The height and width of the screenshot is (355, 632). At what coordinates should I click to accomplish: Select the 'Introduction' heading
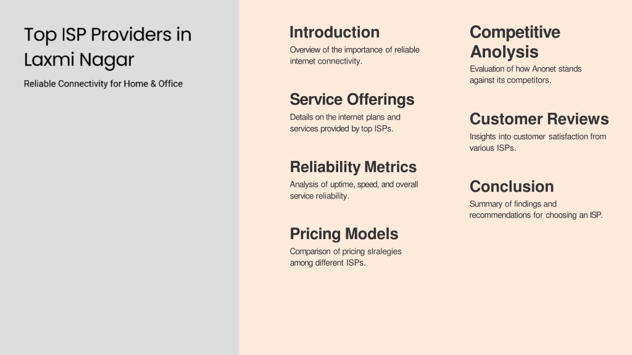click(x=335, y=32)
